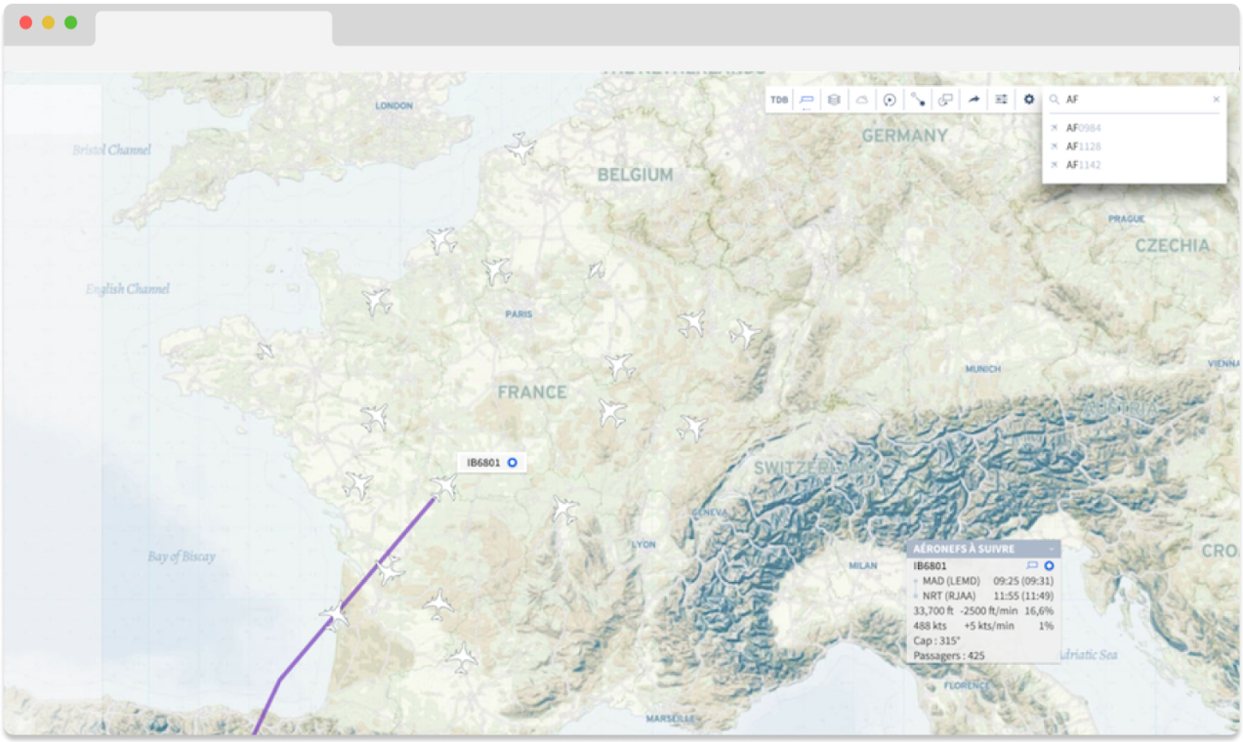
Task: Click departure MAD (LEMD) in panel
Action: tap(951, 581)
